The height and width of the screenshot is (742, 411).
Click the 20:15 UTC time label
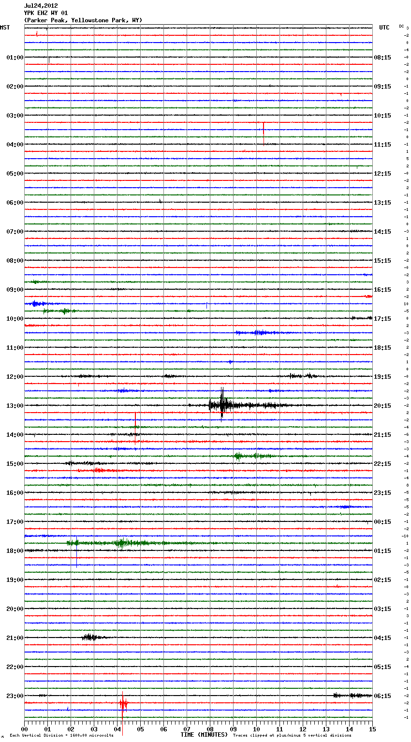coord(382,406)
